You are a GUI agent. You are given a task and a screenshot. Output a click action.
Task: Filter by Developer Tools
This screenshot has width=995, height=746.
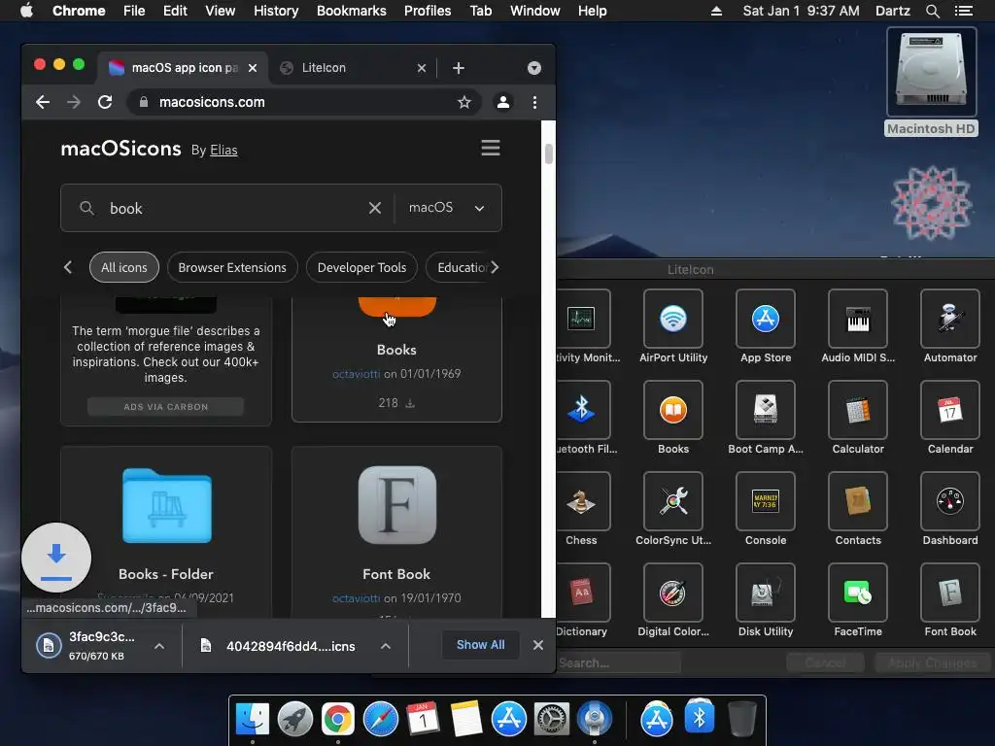click(361, 268)
